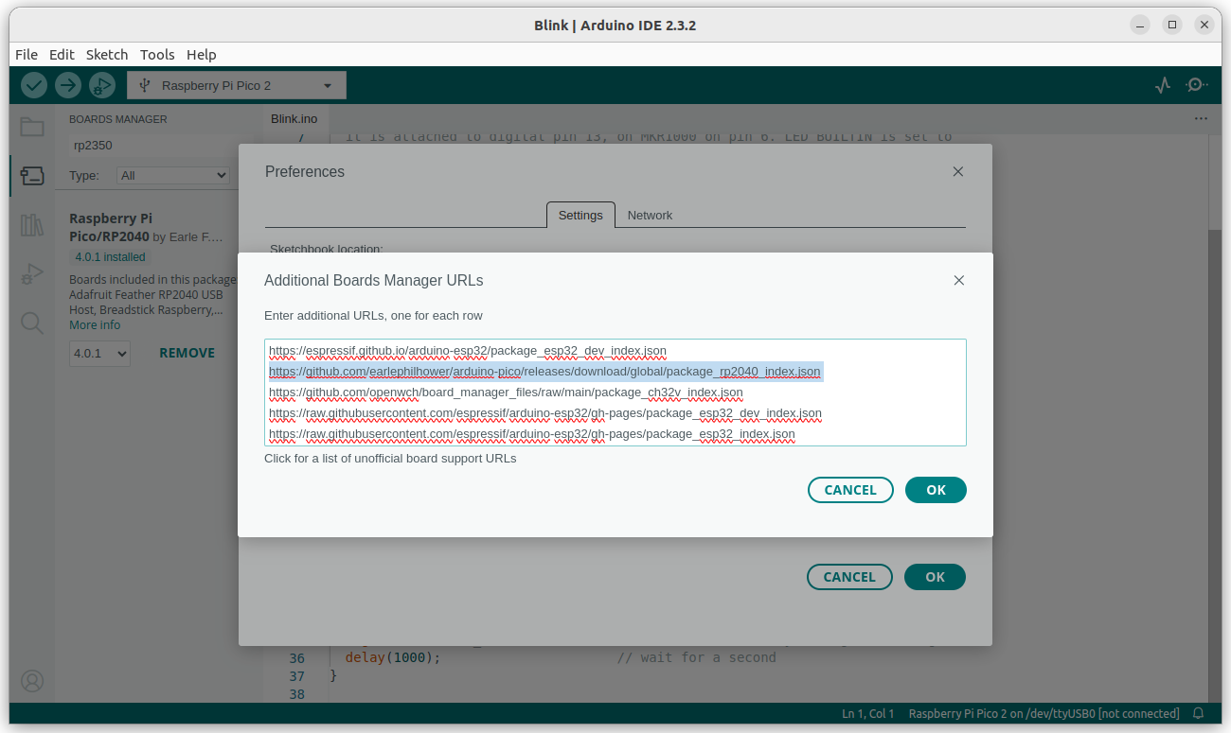Click the highlighted earlephilhower rp2040 URL line

544,372
